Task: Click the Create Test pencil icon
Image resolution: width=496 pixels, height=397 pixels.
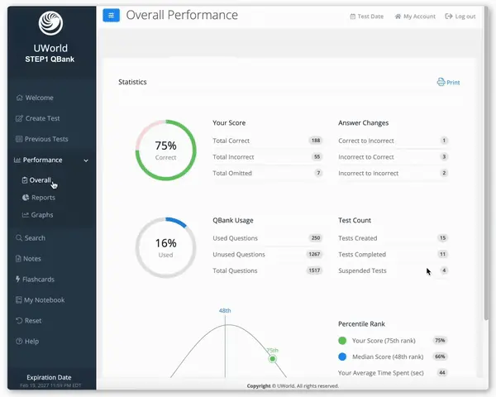Action: (x=19, y=118)
